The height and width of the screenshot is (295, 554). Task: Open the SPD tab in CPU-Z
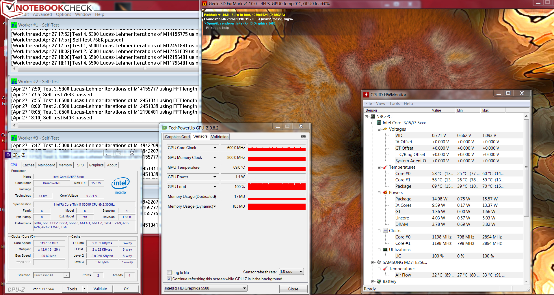[80, 165]
